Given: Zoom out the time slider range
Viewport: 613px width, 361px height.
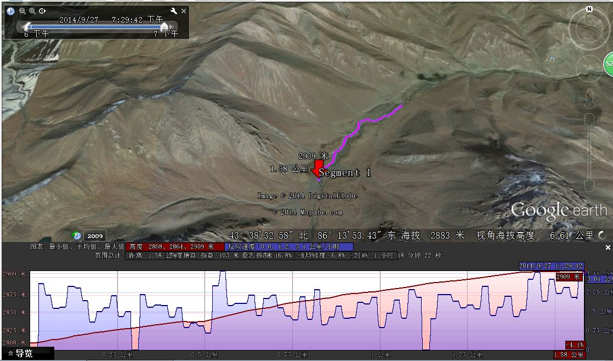Looking at the screenshot, I should point(22,11).
